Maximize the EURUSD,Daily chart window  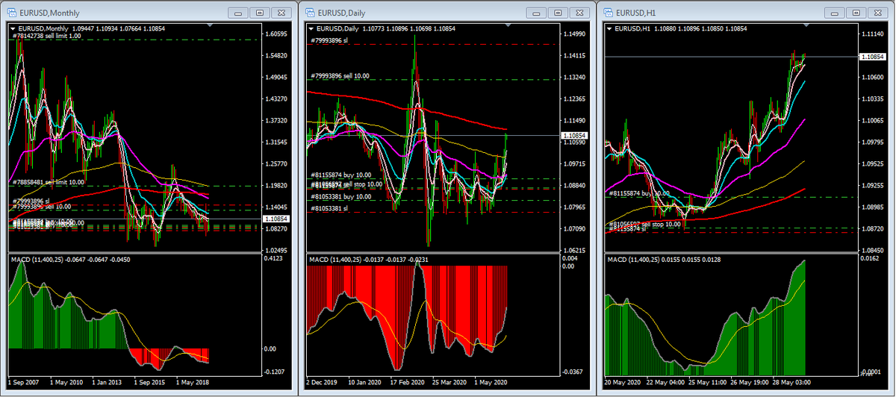(x=558, y=13)
